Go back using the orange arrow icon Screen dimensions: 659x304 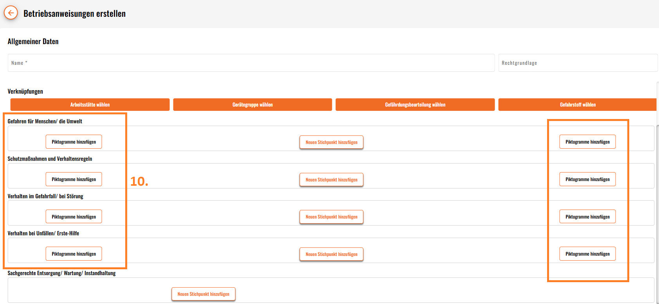point(11,13)
